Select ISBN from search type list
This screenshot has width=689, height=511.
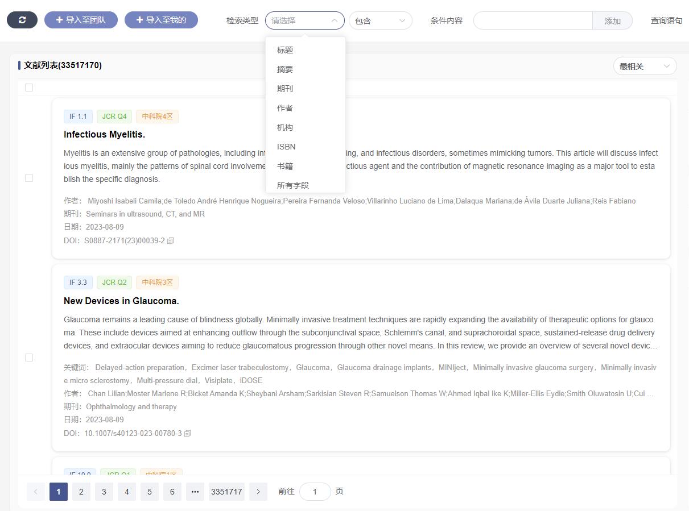pos(286,147)
